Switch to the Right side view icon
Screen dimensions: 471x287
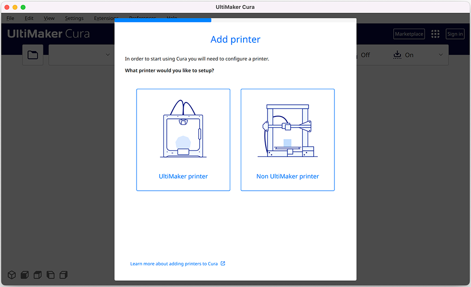(x=63, y=275)
